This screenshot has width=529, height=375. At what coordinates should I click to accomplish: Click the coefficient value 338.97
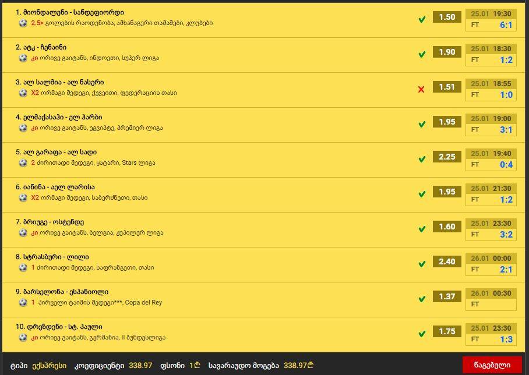tap(140, 366)
